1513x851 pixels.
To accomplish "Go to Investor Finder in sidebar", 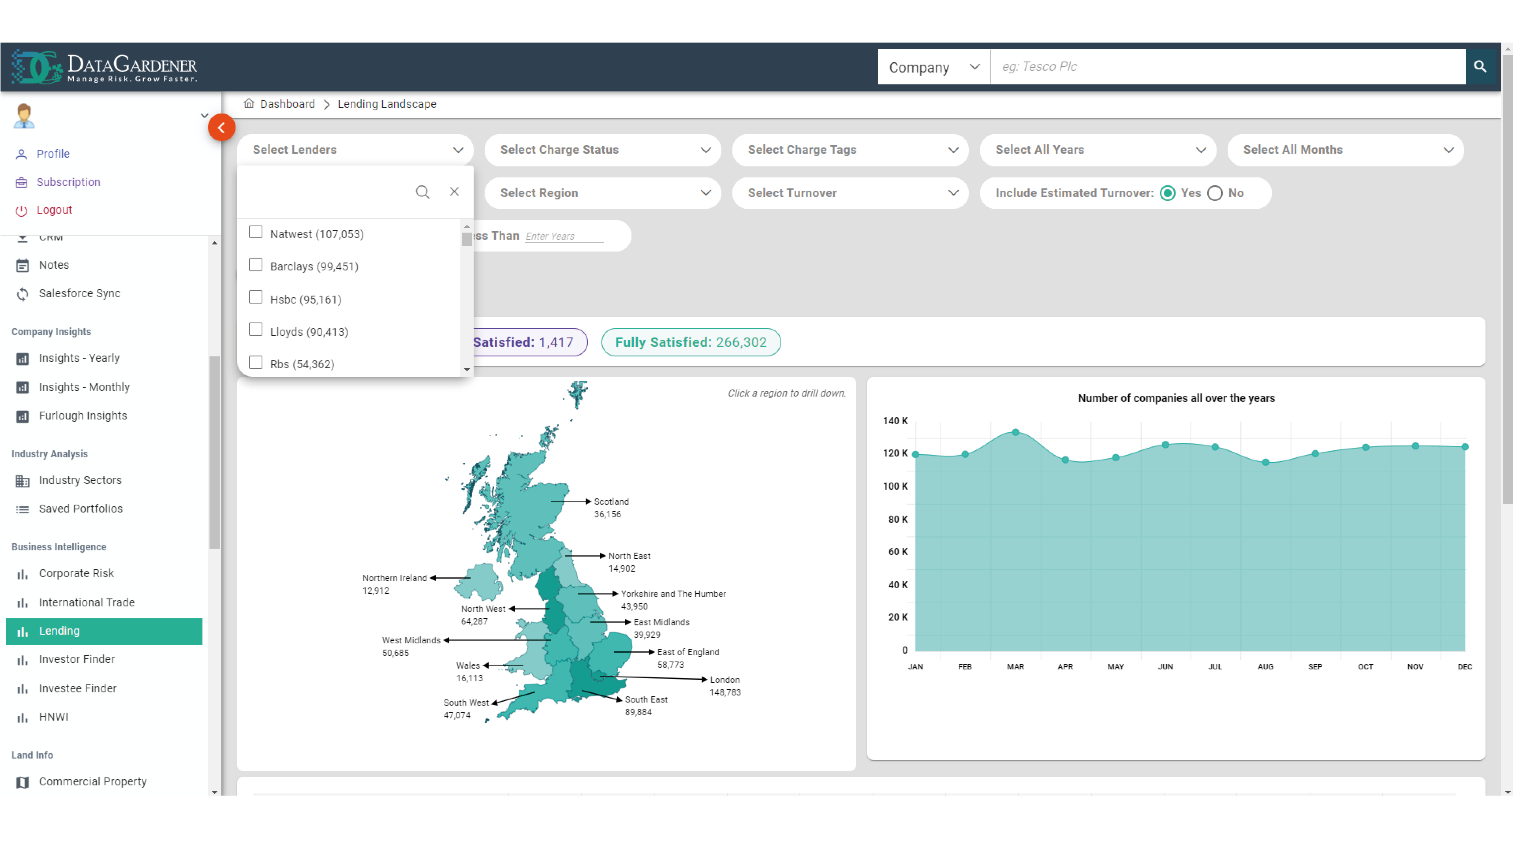I will [77, 659].
